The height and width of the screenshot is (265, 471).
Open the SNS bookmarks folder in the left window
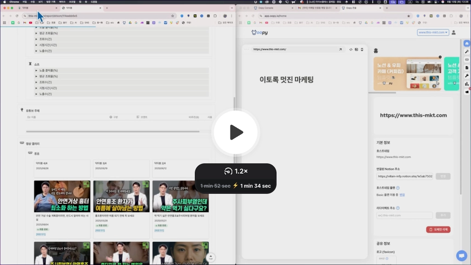pos(85,23)
